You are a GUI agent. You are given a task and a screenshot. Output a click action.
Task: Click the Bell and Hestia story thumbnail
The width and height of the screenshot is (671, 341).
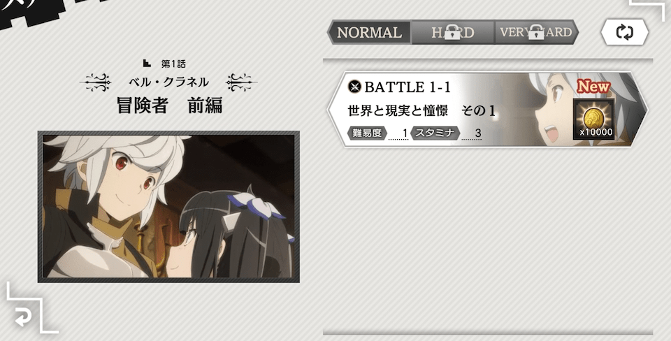[168, 207]
